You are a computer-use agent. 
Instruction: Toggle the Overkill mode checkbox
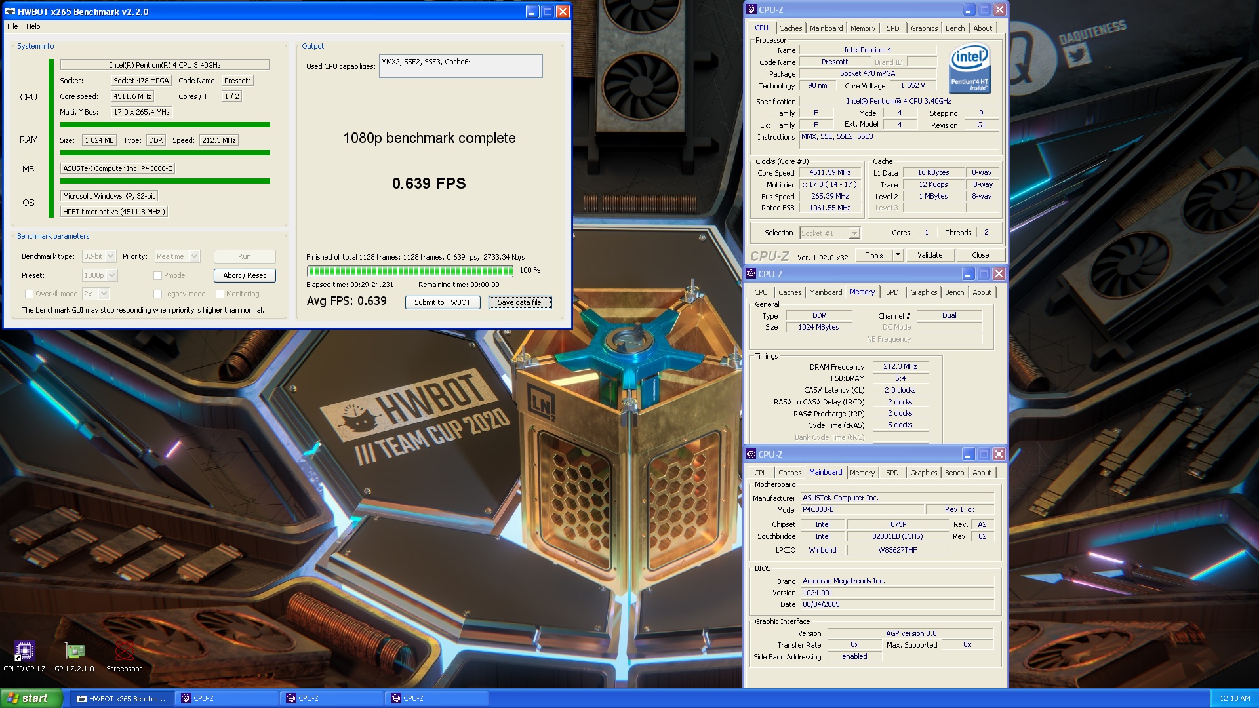[x=29, y=294]
